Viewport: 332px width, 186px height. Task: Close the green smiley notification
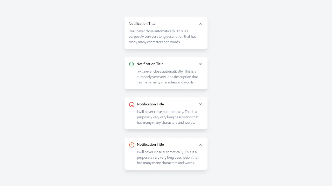click(200, 64)
